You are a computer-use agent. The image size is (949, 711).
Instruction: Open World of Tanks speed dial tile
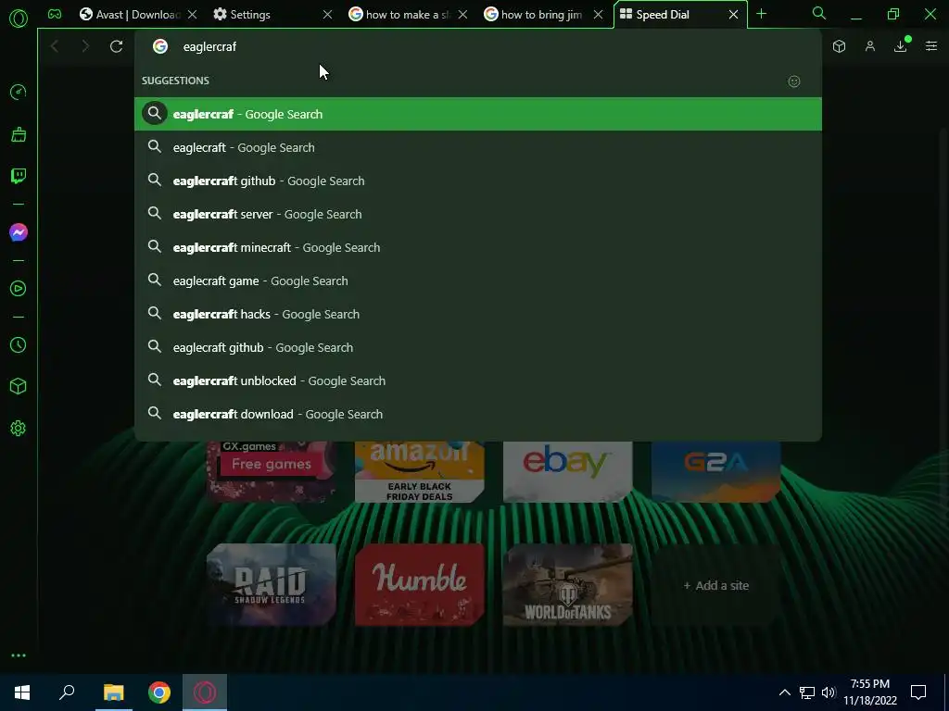(x=568, y=585)
